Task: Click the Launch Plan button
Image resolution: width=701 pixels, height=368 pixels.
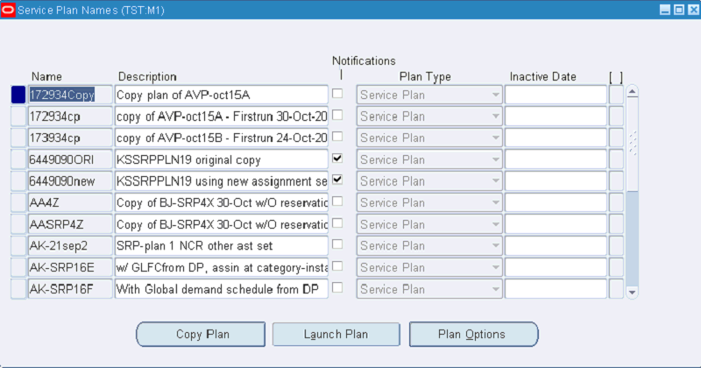Action: coord(336,334)
